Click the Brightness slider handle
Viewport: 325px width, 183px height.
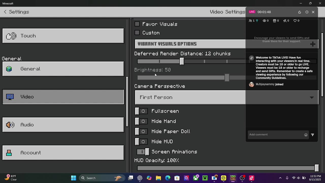[x=227, y=78]
